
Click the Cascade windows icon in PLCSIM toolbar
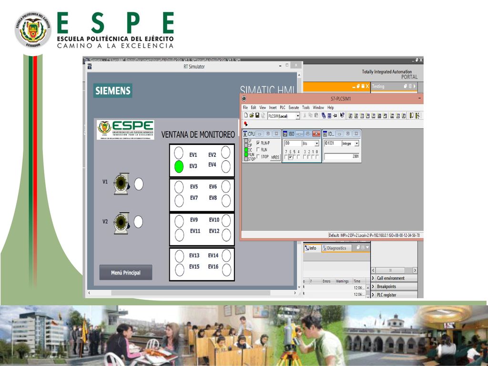324,115
